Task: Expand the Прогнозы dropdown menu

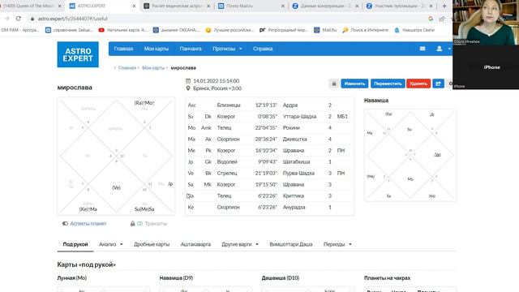Action: (227, 49)
